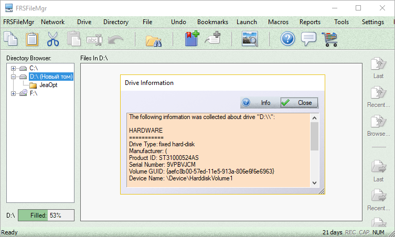Click the grayed clipboard-with-page toolbar icon

click(x=74, y=38)
